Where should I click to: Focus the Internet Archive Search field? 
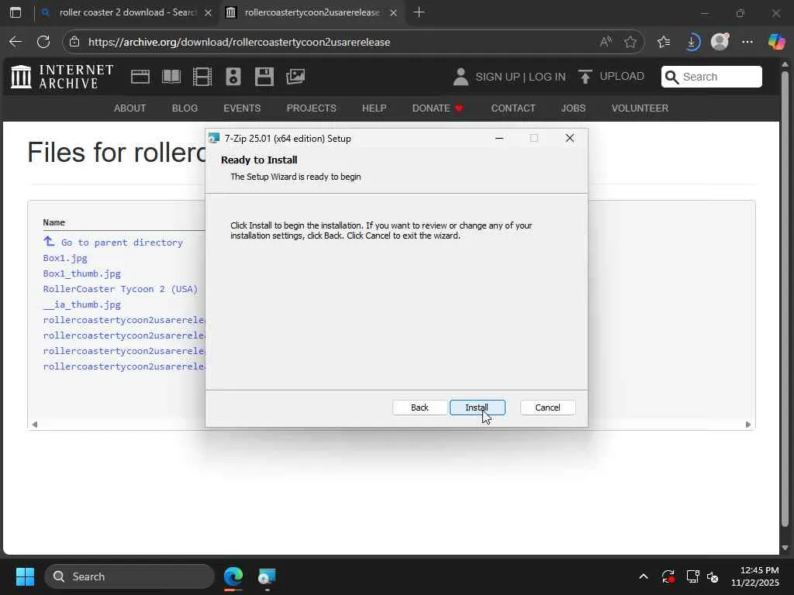pos(712,77)
